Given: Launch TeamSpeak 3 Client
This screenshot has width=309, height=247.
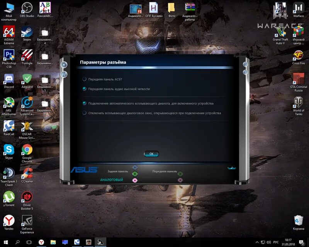Looking at the screenshot, I should point(9,177).
